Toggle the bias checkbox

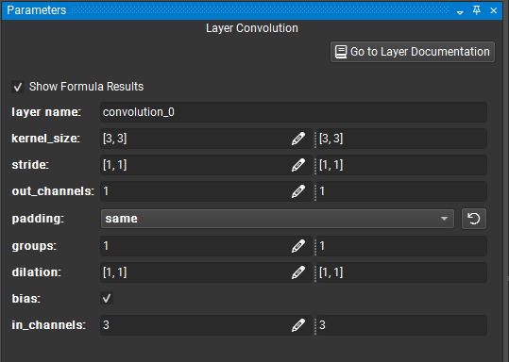click(107, 298)
